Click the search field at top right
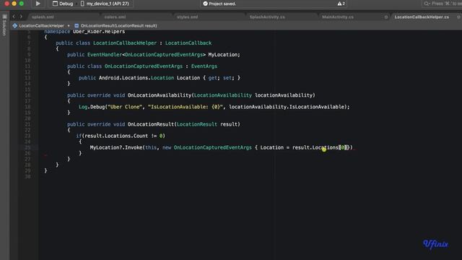The image size is (462, 260). [x=442, y=4]
